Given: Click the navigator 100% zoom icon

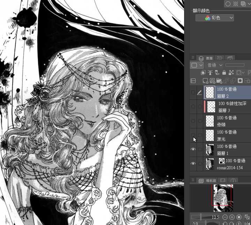Looking at the screenshot, I should coord(239,217).
